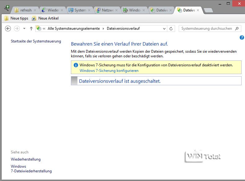Go back with the back arrow
Image resolution: width=245 pixels, height=181 pixels.
click(x=8, y=29)
